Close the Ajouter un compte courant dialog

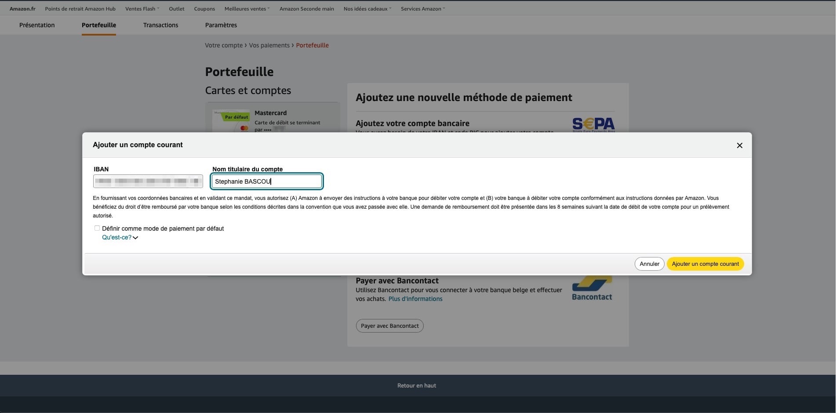[739, 145]
